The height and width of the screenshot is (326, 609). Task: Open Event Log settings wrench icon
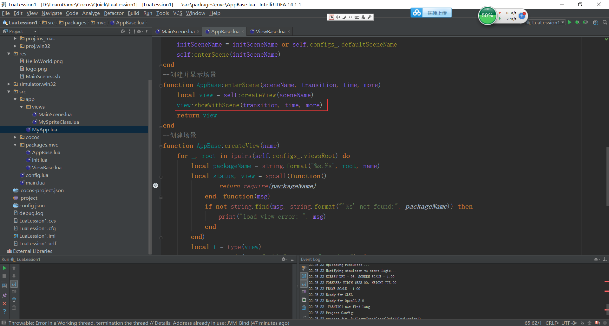coord(304,268)
